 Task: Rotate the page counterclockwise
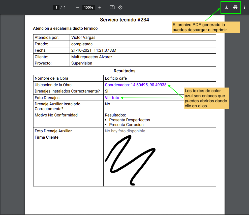point(120,7)
